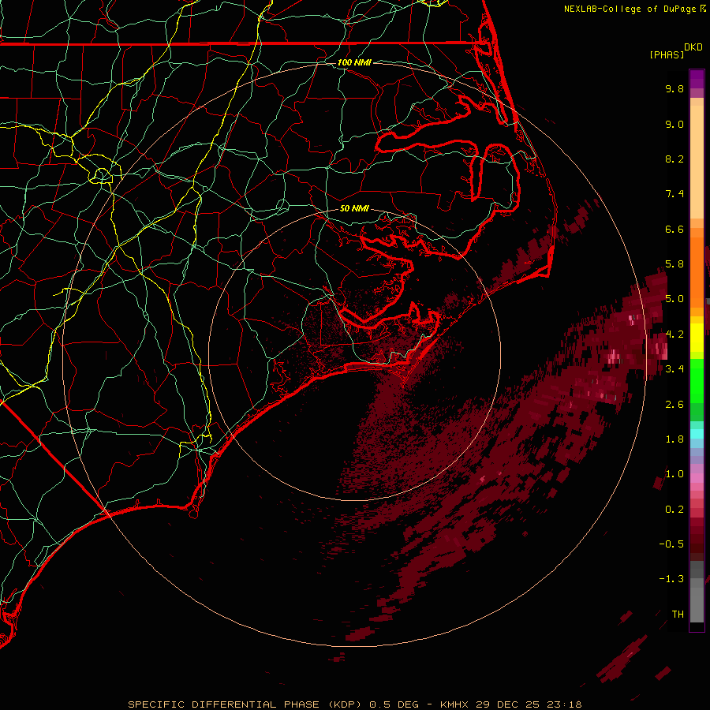Click the [PHAS] label above the color bar
The width and height of the screenshot is (710, 710).
(667, 55)
